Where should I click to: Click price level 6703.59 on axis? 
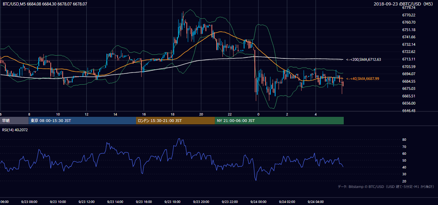(409, 67)
